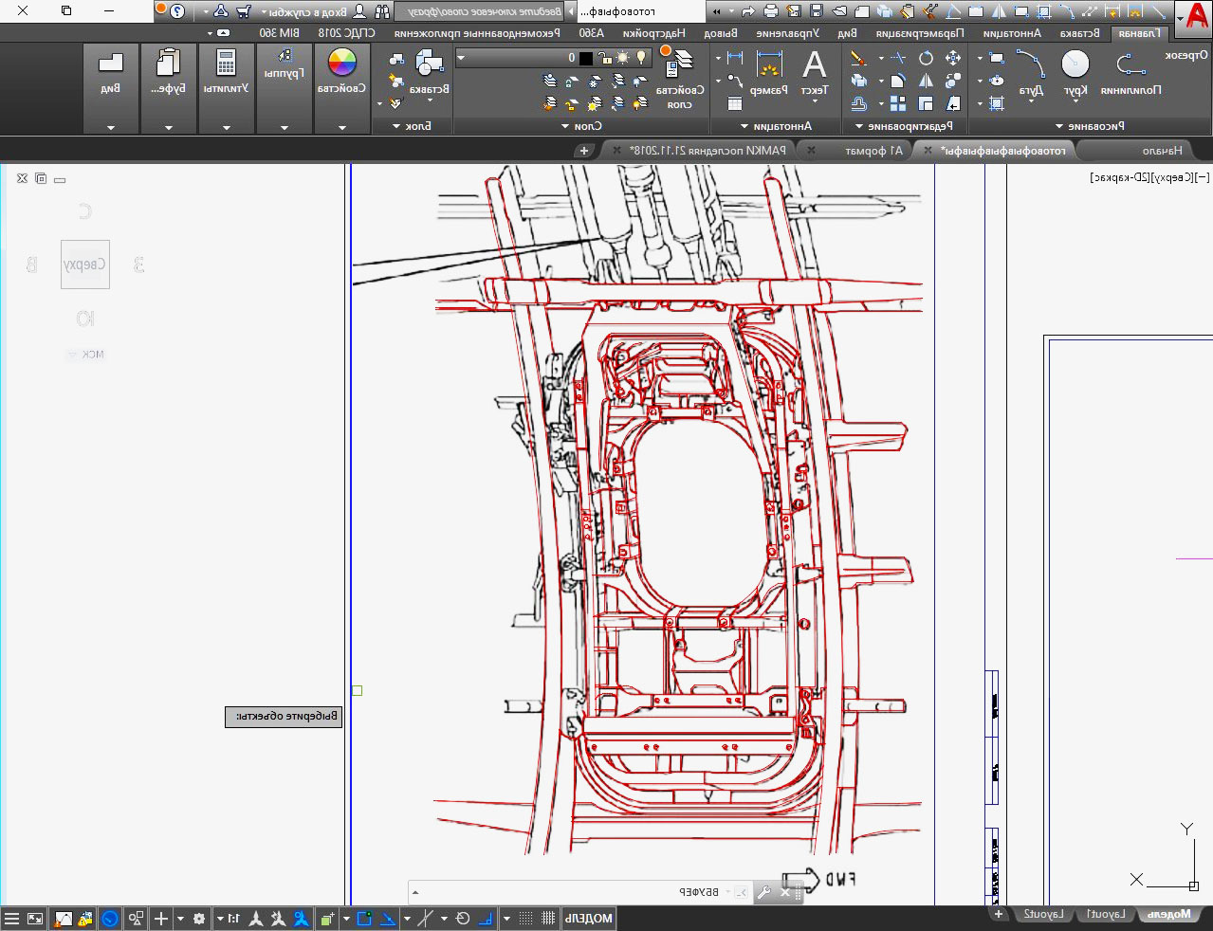Open the 'А1 формат' document tab
The image size is (1213, 931).
tap(873, 151)
